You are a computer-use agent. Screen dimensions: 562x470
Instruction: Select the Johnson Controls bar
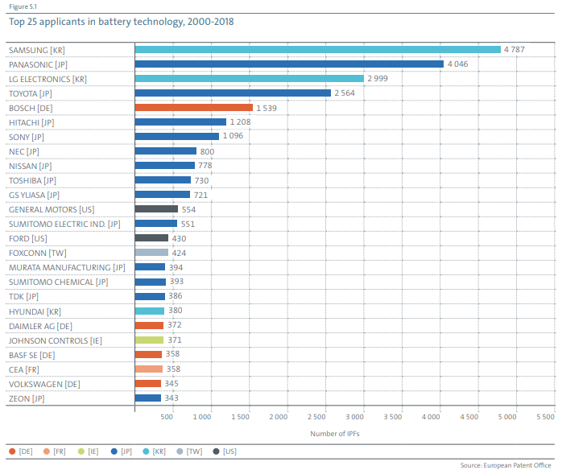tap(149, 340)
